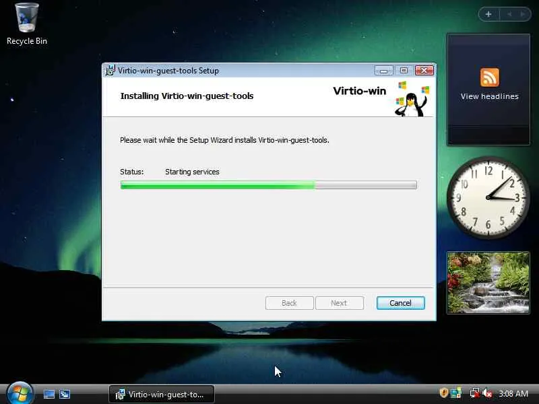Click the sidebar add gadget plus button
Viewport: 539px width, 404px height.
(488, 14)
